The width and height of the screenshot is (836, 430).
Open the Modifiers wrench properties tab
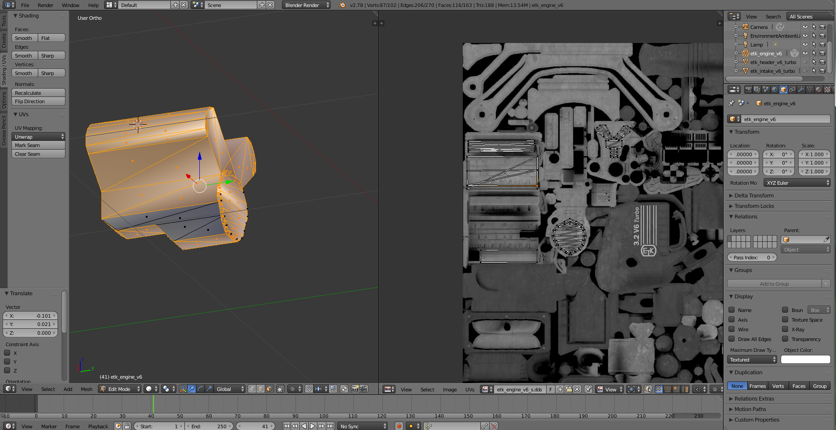(801, 90)
